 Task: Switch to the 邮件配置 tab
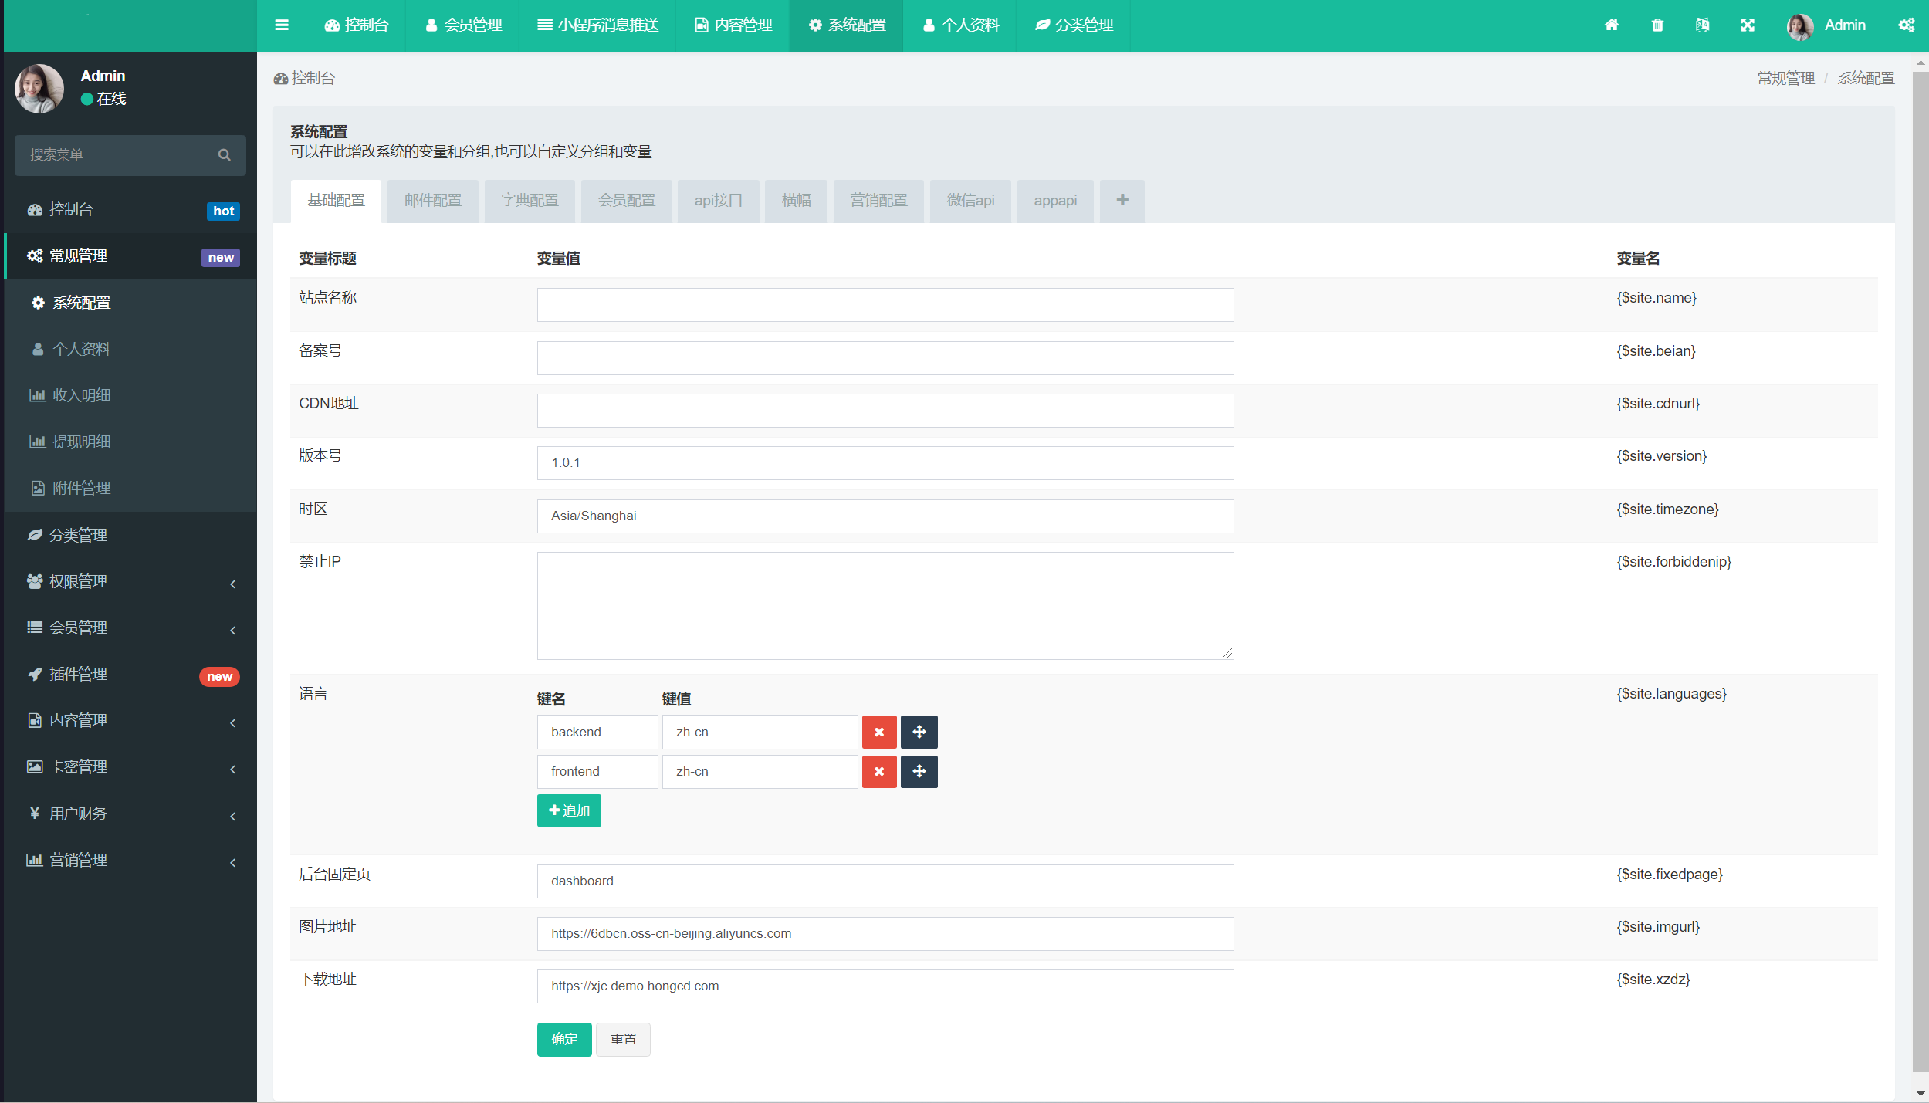pyautogui.click(x=433, y=201)
